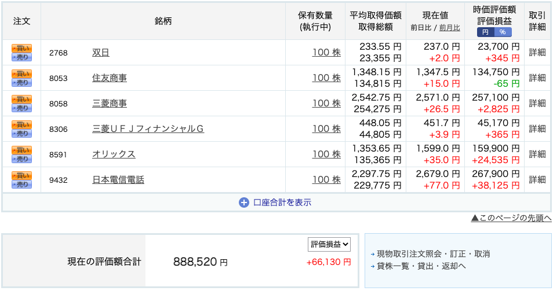
Task: Click the 買い button for 三菱UFJフィナンシャルG
Action: 22,124
